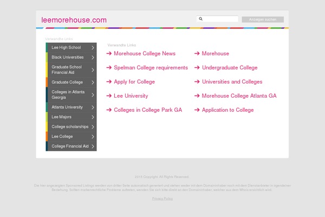The image size is (325, 217).
Task: Open Colleges in Atlanta Georgia sidebar item
Action: (71, 95)
